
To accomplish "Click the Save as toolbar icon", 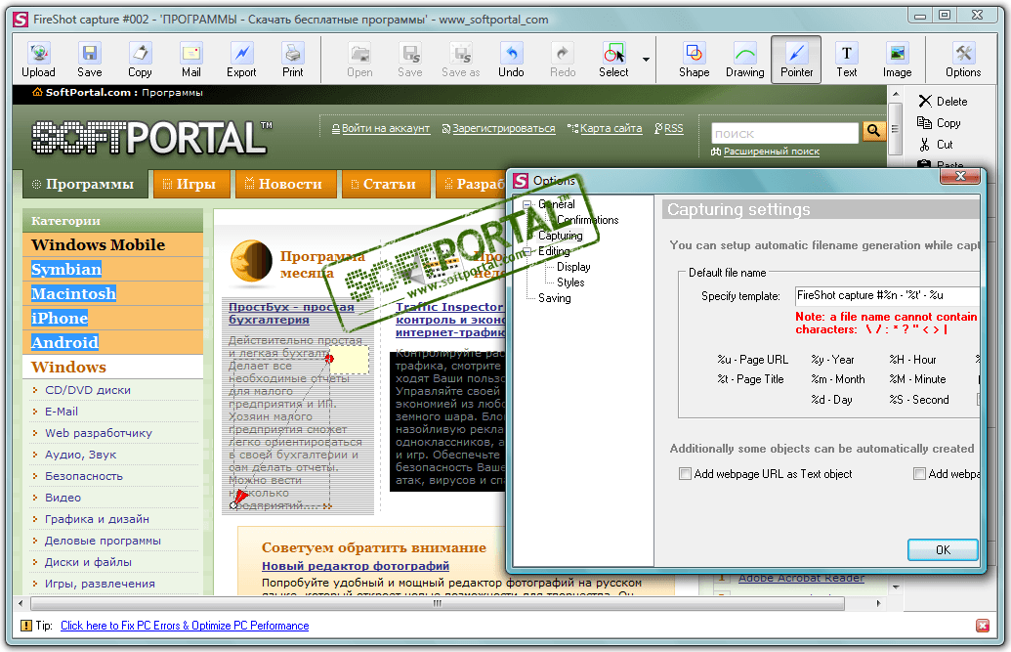I will pos(460,60).
